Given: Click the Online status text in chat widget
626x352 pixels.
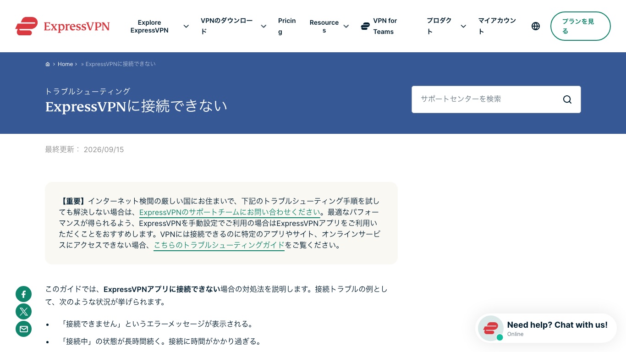Looking at the screenshot, I should pos(515,334).
